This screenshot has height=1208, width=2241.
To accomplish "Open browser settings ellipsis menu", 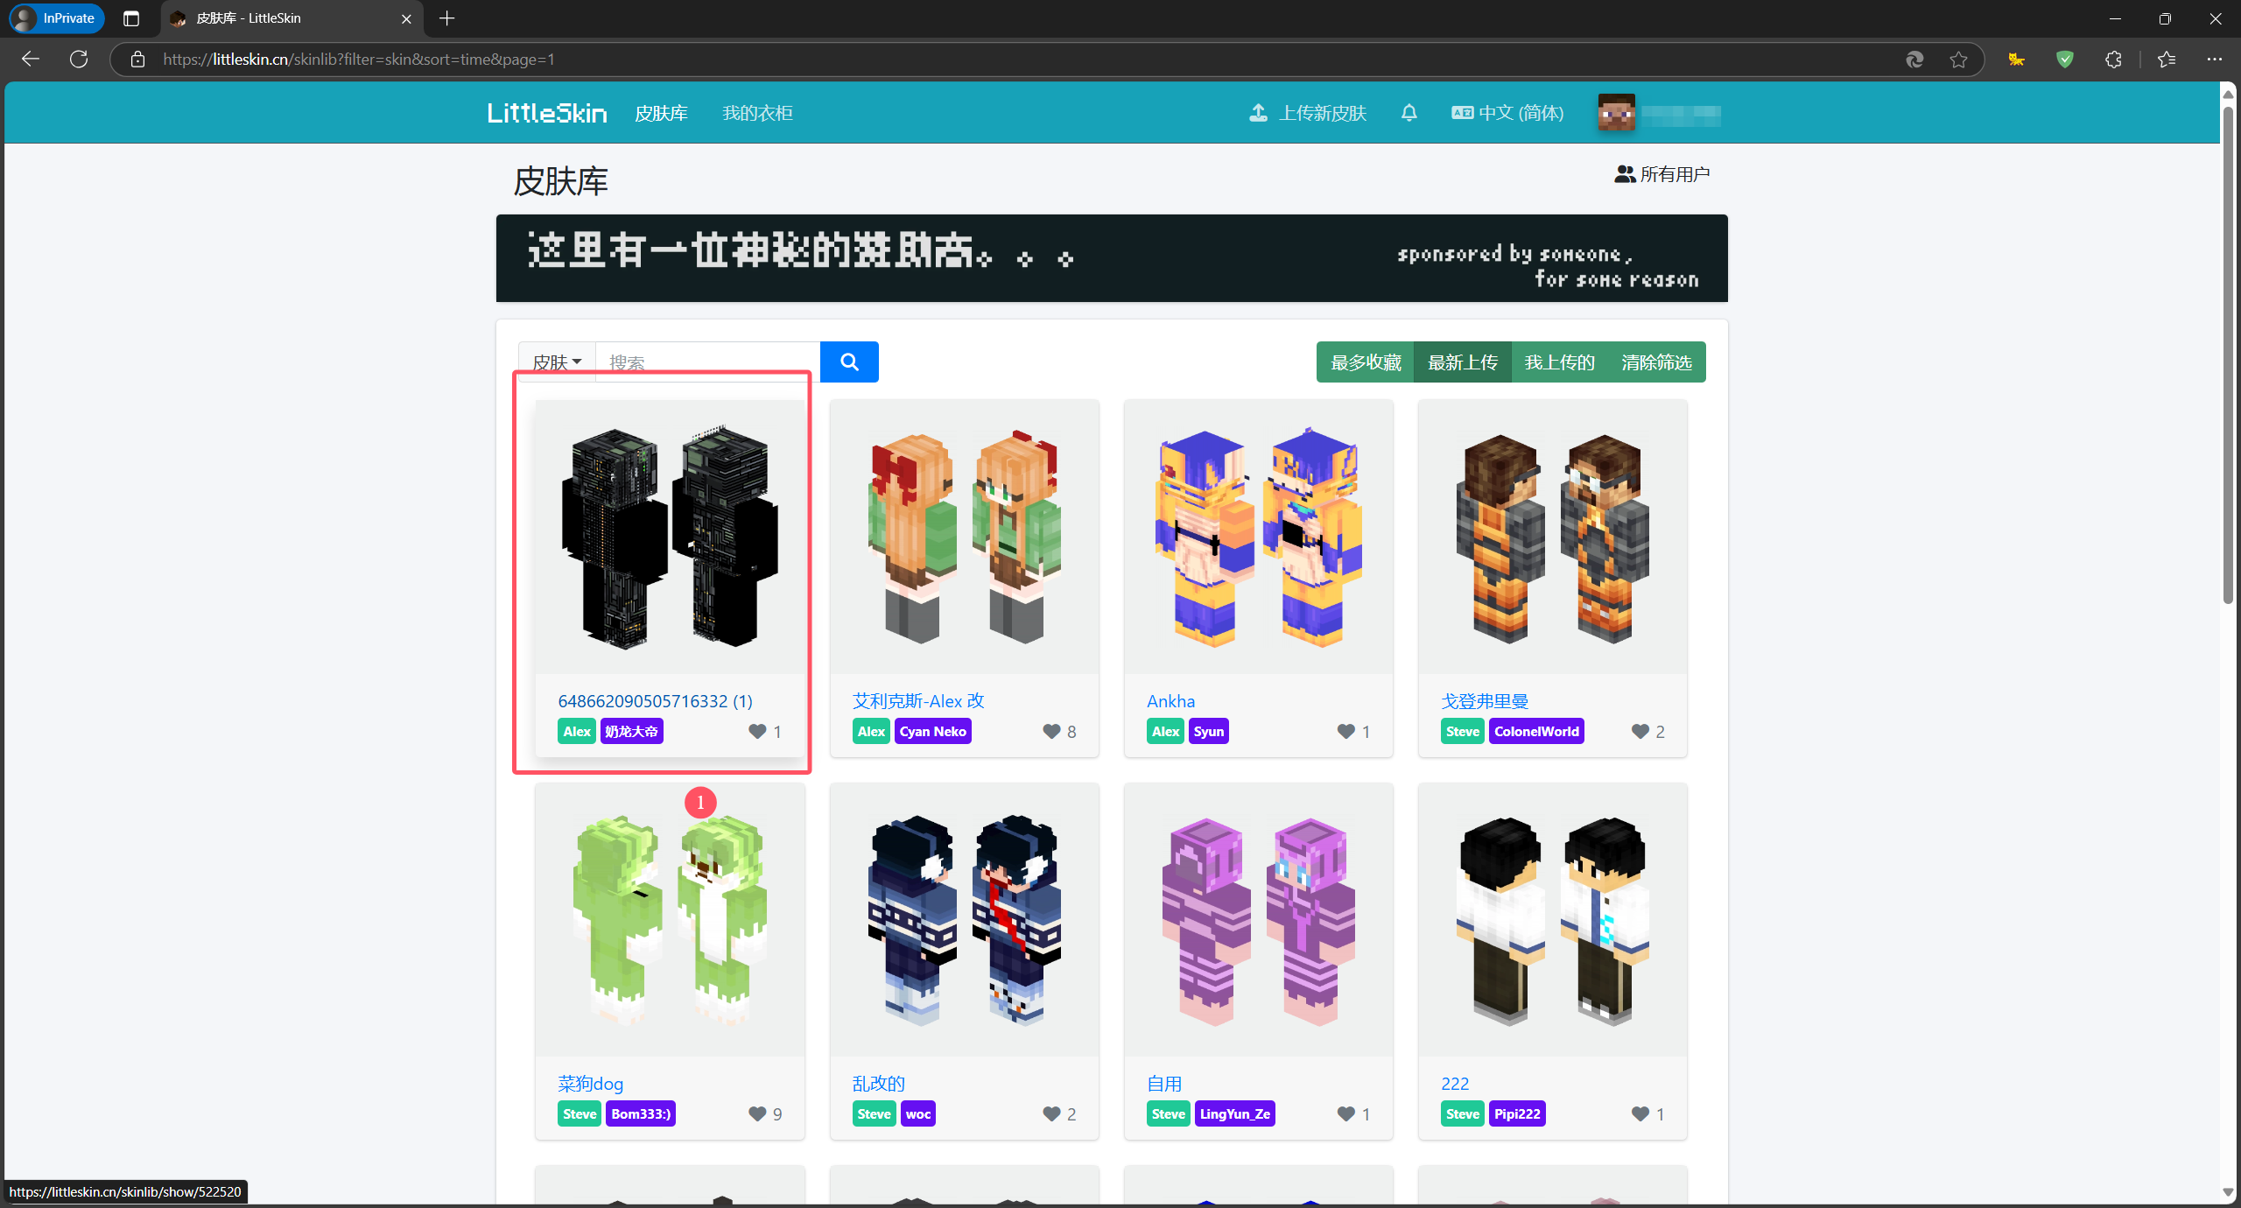I will (x=2214, y=60).
